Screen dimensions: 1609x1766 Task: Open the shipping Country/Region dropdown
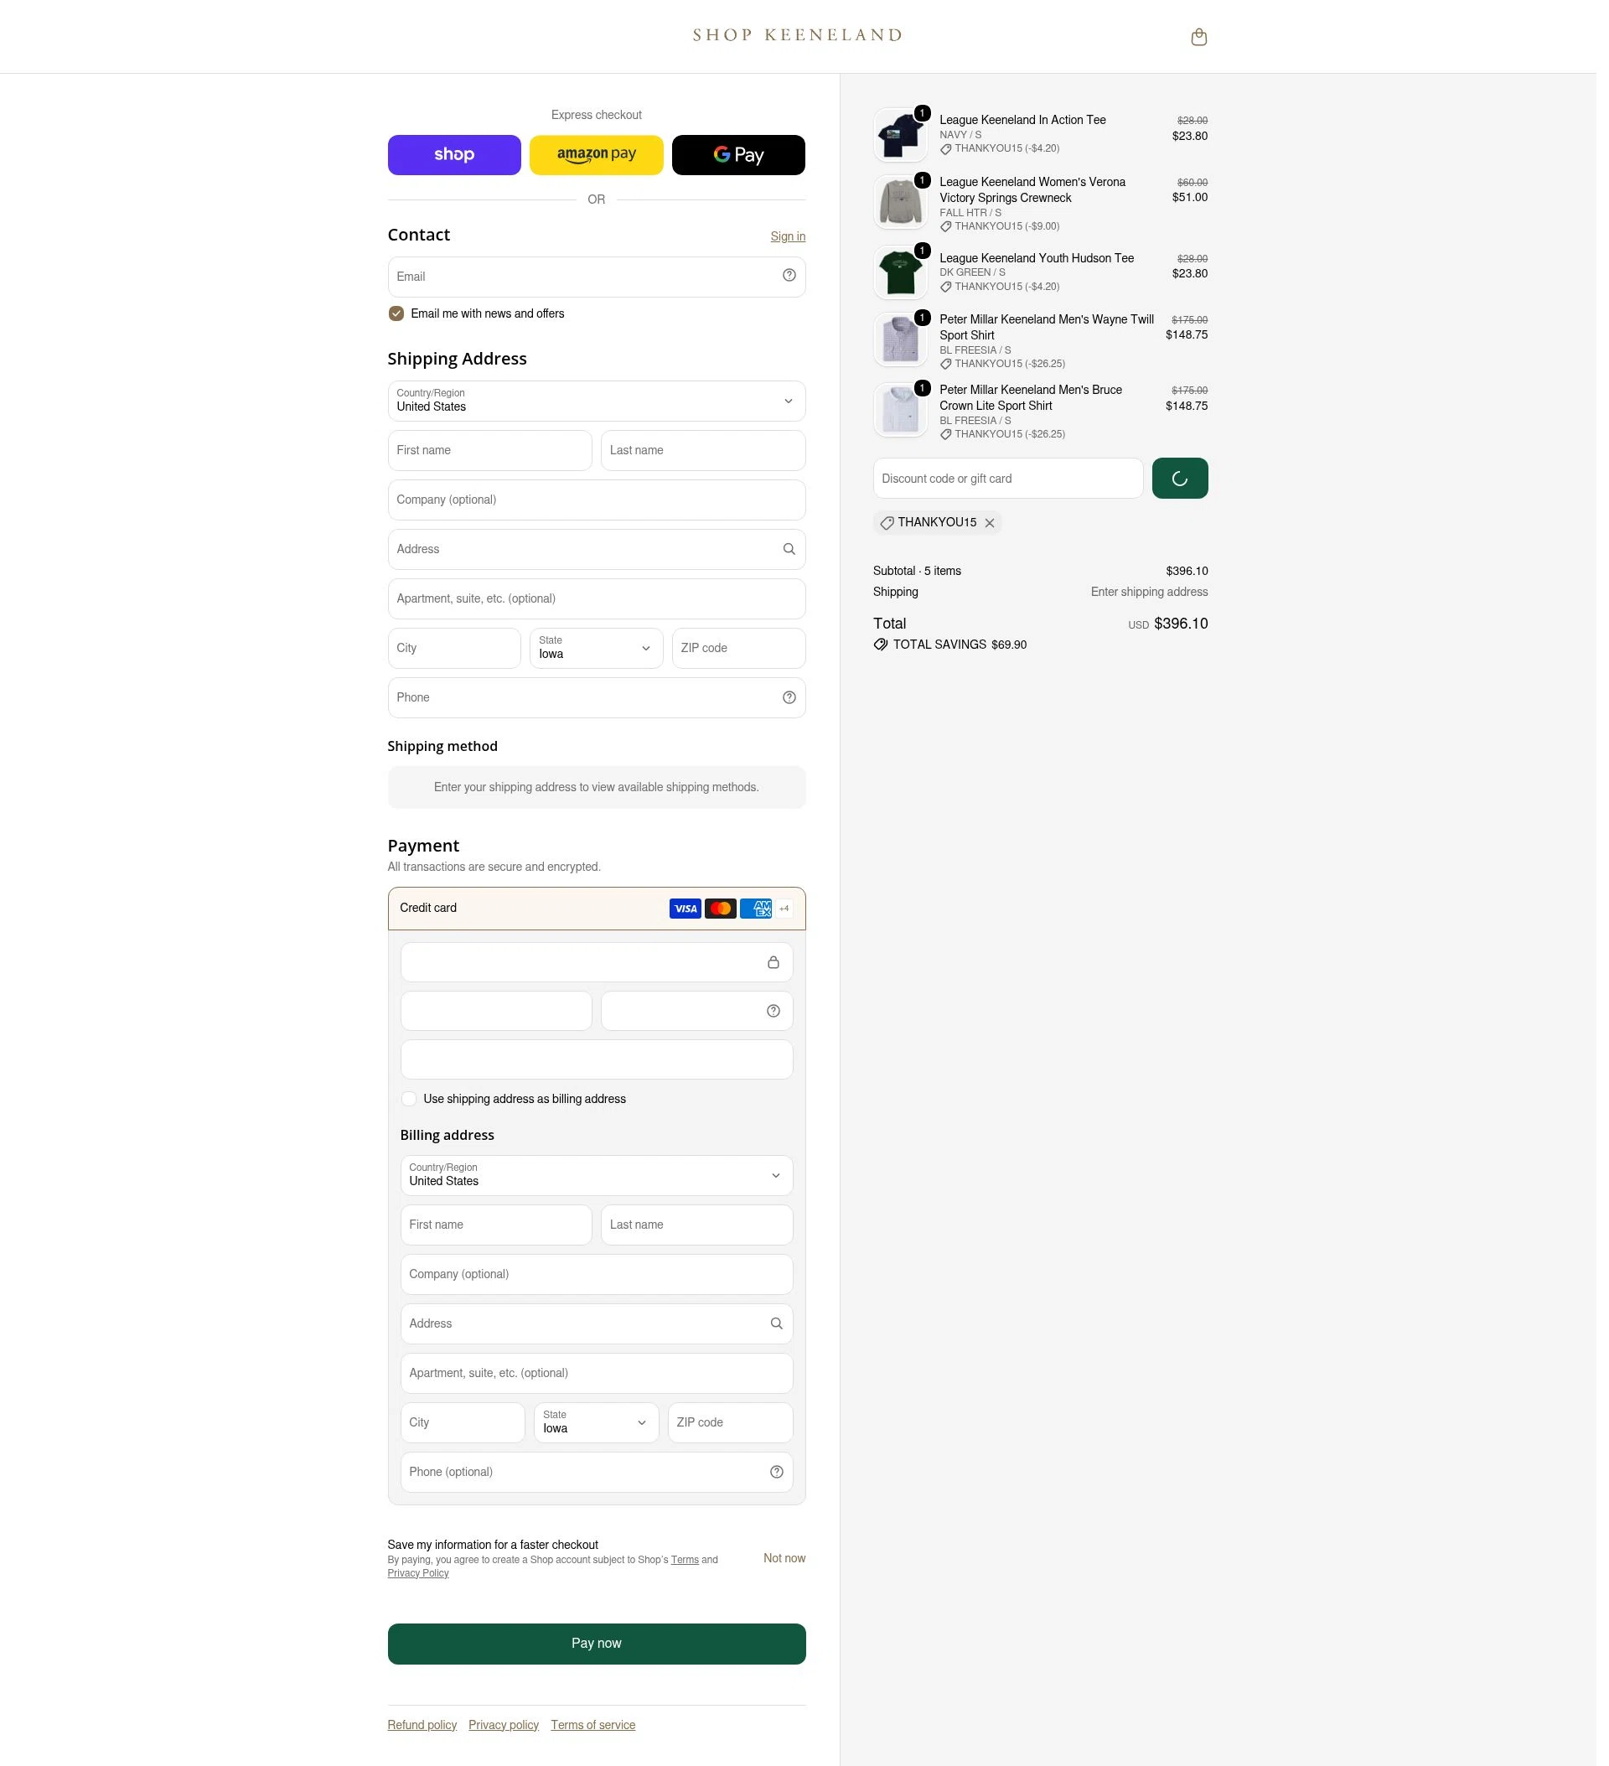(x=601, y=404)
